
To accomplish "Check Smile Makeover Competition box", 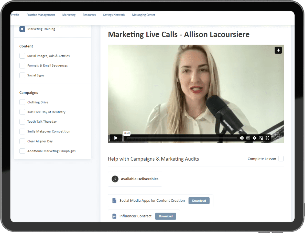I will tap(22, 132).
